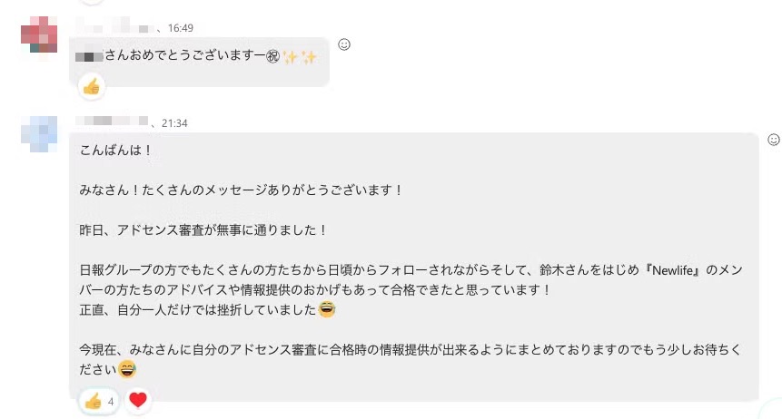The width and height of the screenshot is (782, 419).
Task: Click the 21:34 timestamp
Action: [174, 122]
